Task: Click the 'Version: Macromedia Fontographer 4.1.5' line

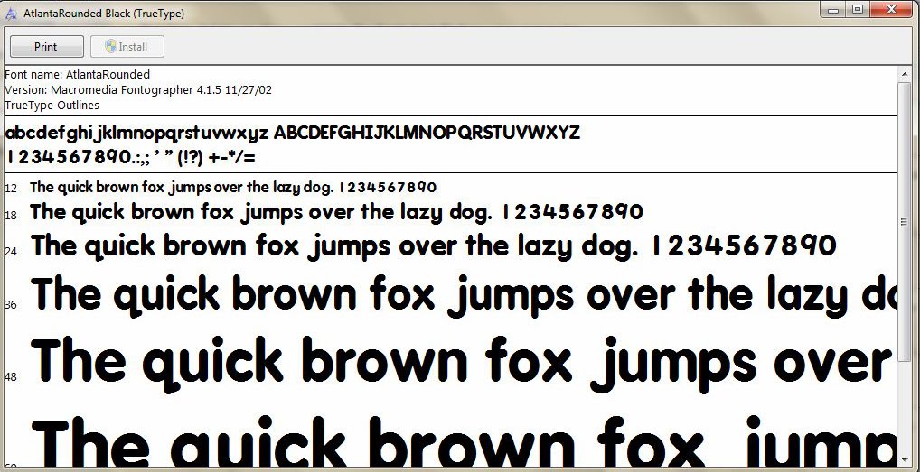Action: click(138, 90)
